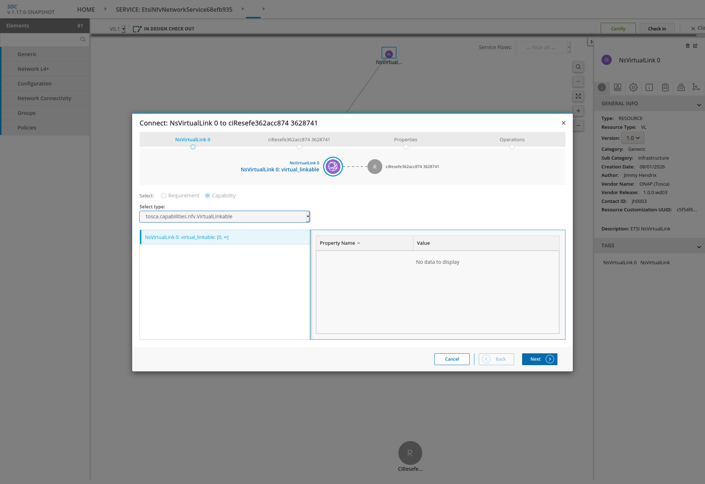Go to the ciResefe362acc874 3628741 wizard step
Viewport: 705px width, 484px height.
[x=299, y=140]
